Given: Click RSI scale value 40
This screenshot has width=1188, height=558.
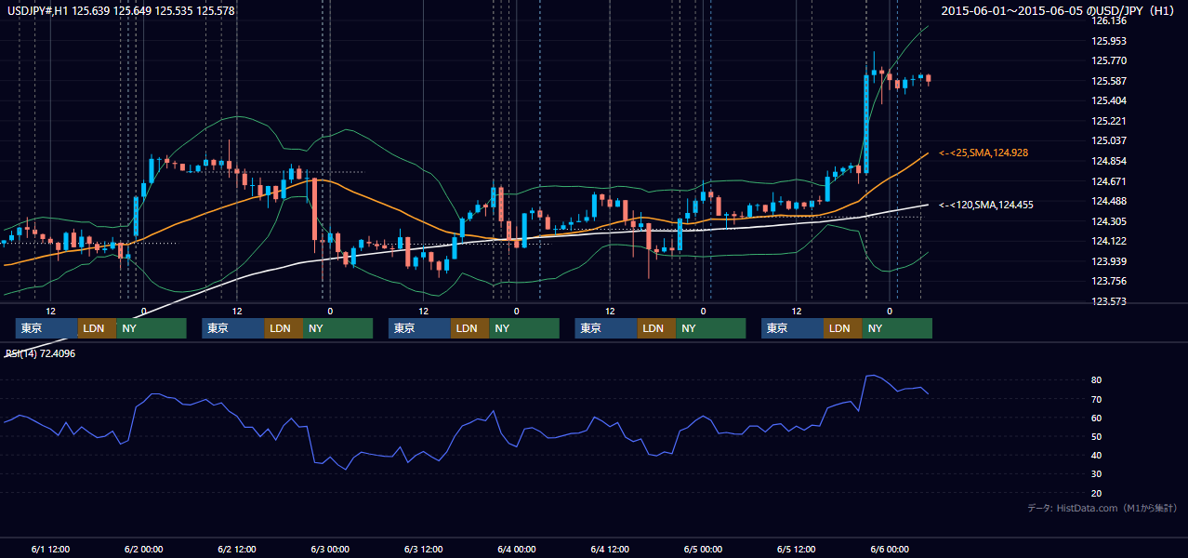Looking at the screenshot, I should tap(1097, 455).
